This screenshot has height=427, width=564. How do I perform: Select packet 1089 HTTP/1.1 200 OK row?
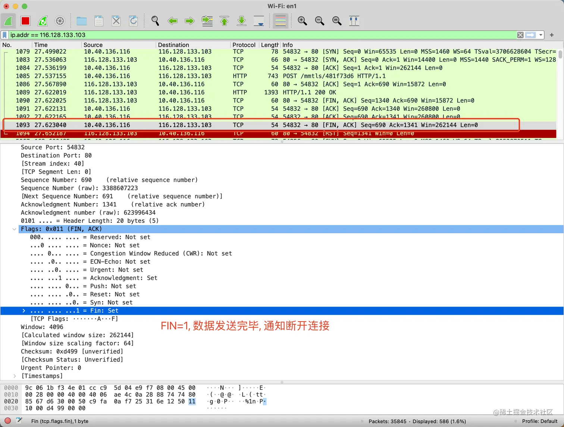point(278,92)
